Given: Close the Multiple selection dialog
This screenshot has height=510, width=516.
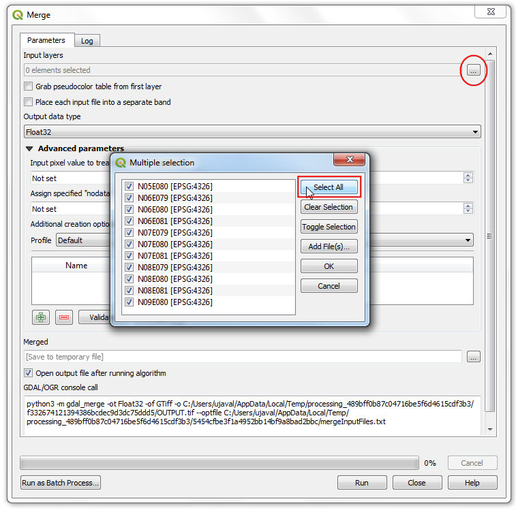Looking at the screenshot, I should (350, 159).
